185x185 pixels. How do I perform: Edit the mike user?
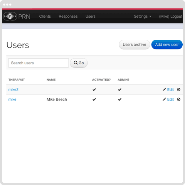[170, 99]
